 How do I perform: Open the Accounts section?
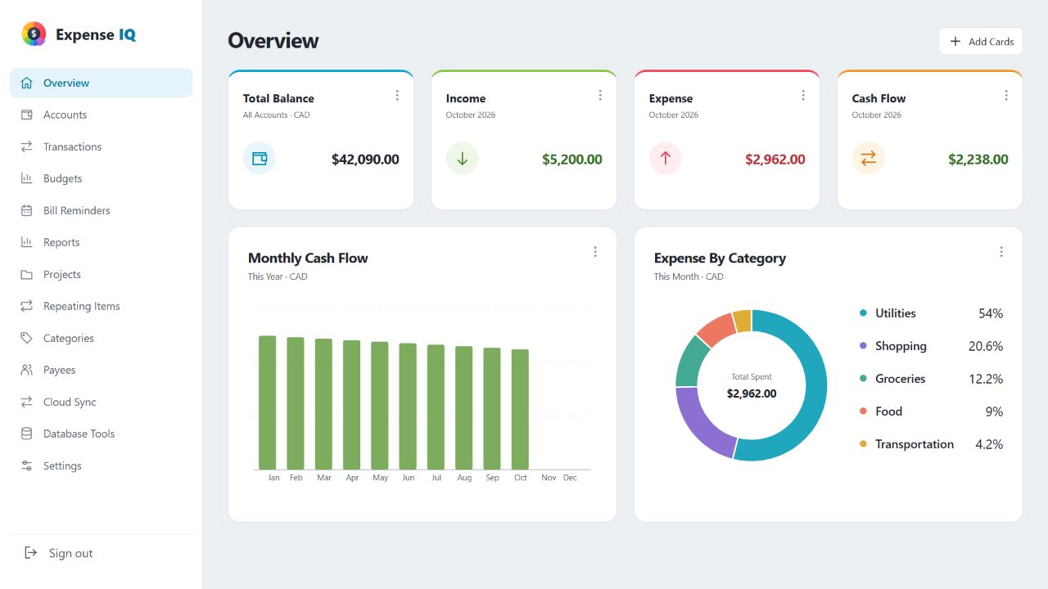(102, 115)
